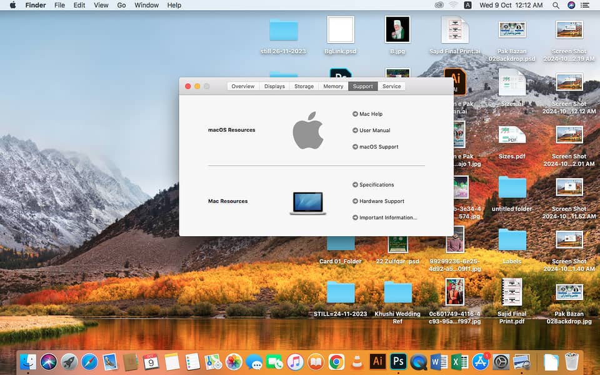This screenshot has width=600, height=375.
Task: Click the Microsoft Excel dock icon
Action: point(459,361)
